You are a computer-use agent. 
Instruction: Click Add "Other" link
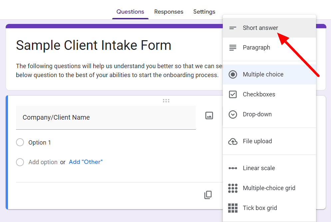click(x=86, y=162)
